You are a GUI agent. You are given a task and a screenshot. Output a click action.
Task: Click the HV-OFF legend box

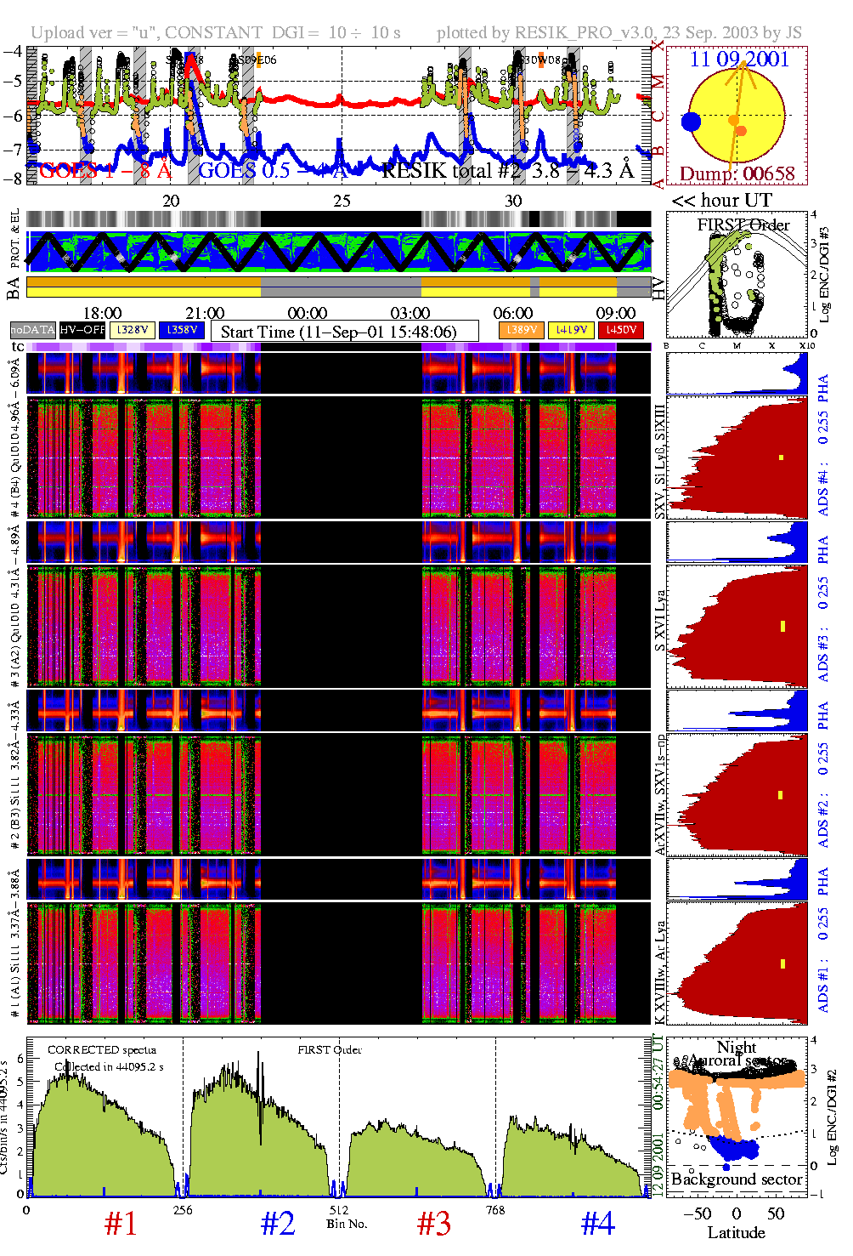(82, 330)
